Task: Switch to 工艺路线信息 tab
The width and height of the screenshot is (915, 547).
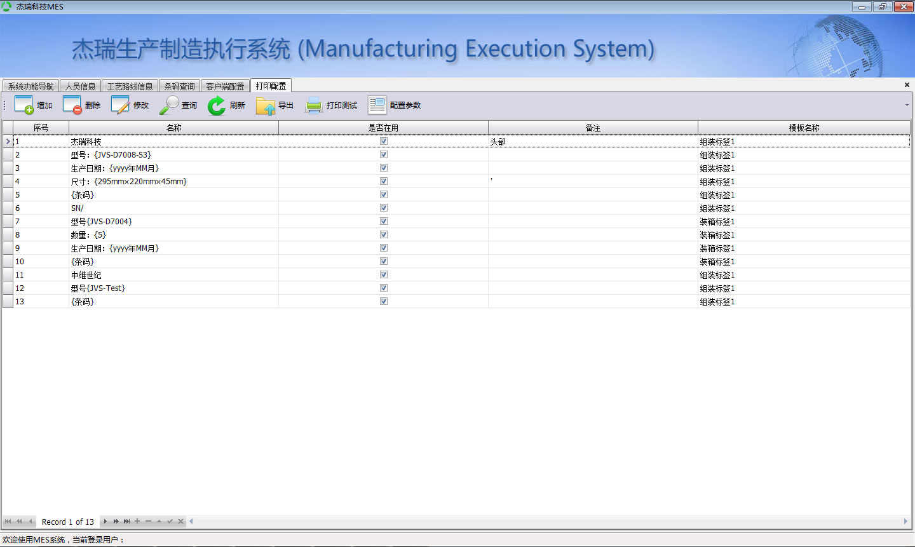Action: tap(130, 86)
